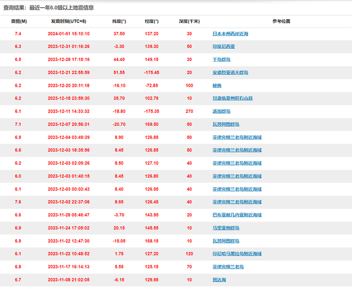352x289 pixels.
Task: Click the 震级(M) column header
Action: pyautogui.click(x=19, y=21)
